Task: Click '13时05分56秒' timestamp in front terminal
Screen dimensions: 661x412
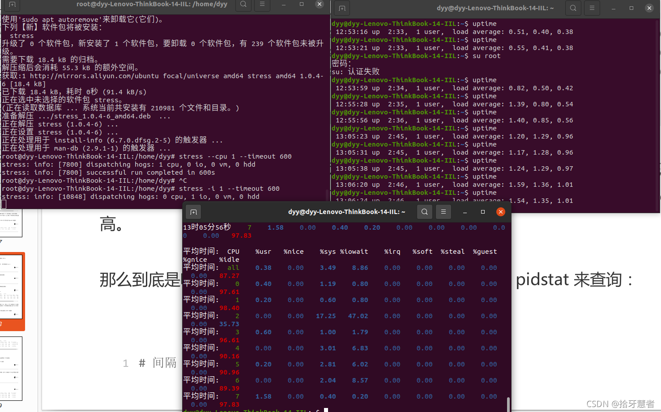Action: click(x=207, y=227)
